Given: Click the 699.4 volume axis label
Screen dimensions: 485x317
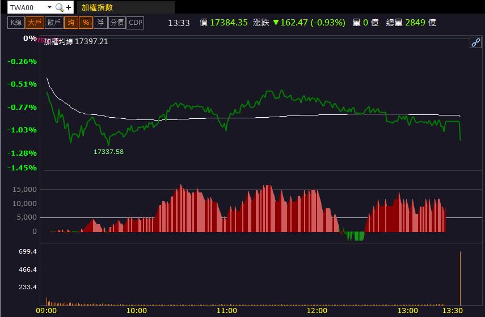Looking at the screenshot, I should [x=28, y=251].
